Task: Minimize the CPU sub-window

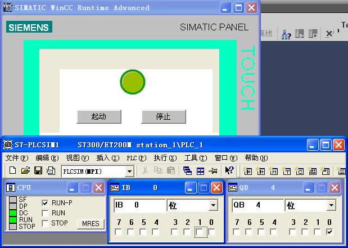Action: (x=73, y=188)
